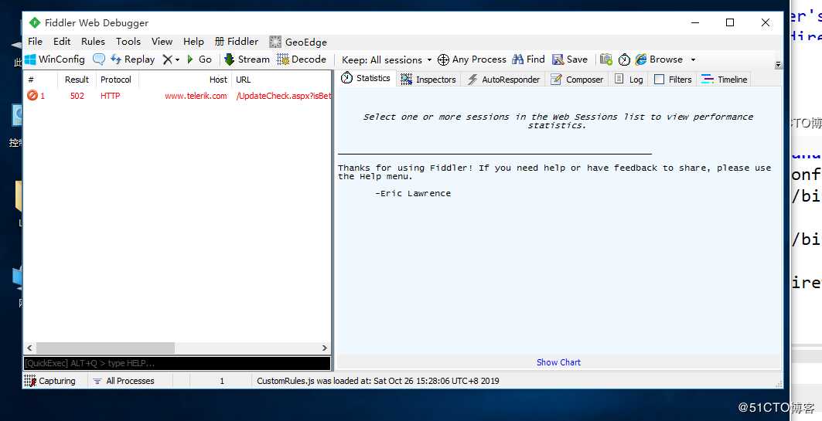Click the session count 1 in status bar
Image resolution: width=822 pixels, height=421 pixels.
coord(222,381)
